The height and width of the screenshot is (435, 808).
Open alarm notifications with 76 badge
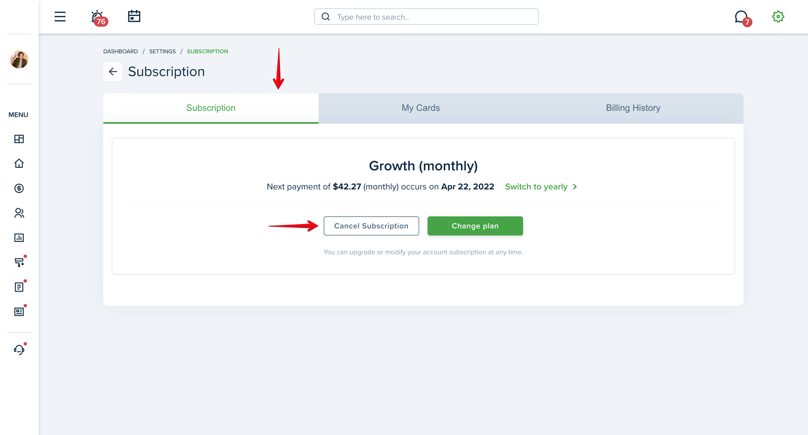coord(99,18)
